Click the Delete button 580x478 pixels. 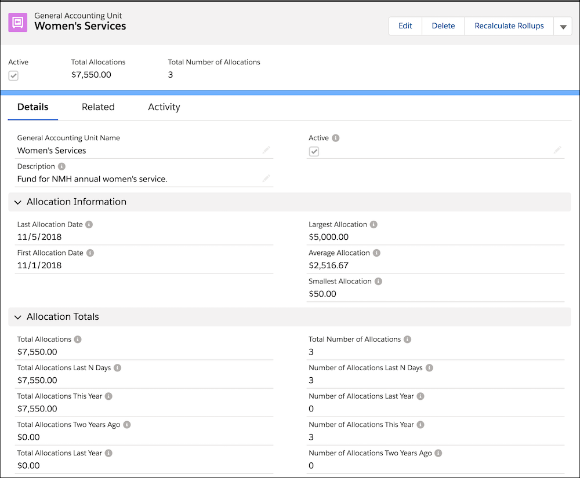click(443, 25)
